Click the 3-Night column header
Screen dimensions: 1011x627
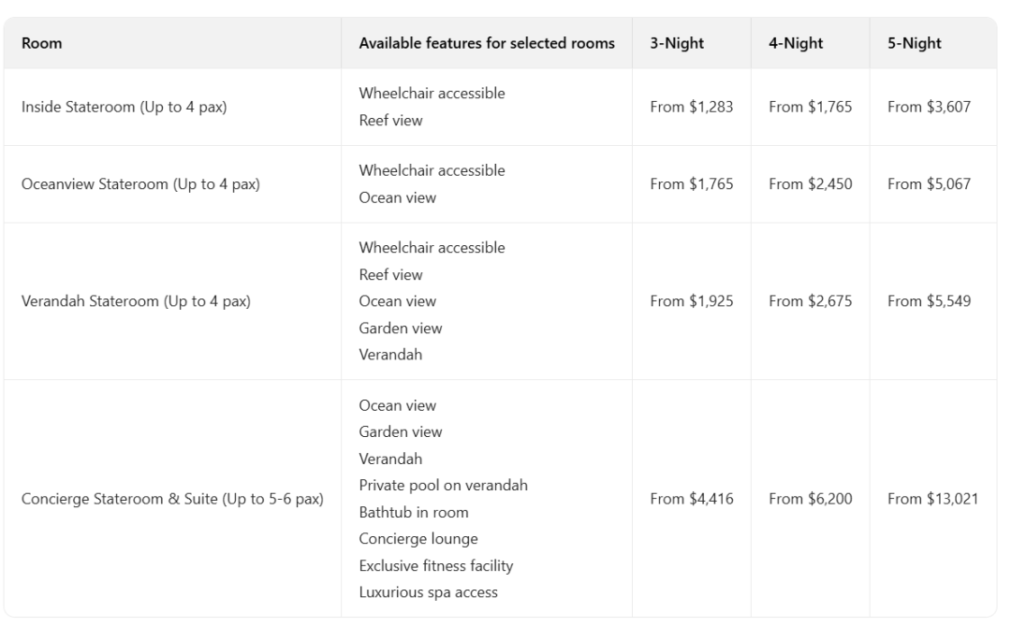(x=677, y=43)
